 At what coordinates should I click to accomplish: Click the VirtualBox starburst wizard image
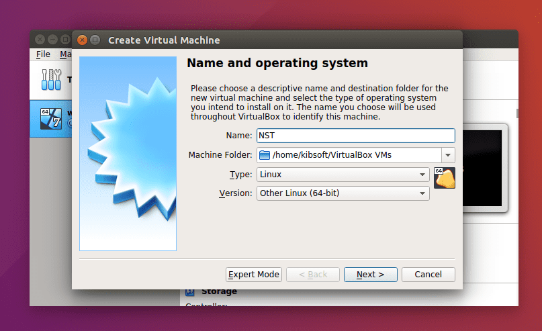click(x=128, y=154)
